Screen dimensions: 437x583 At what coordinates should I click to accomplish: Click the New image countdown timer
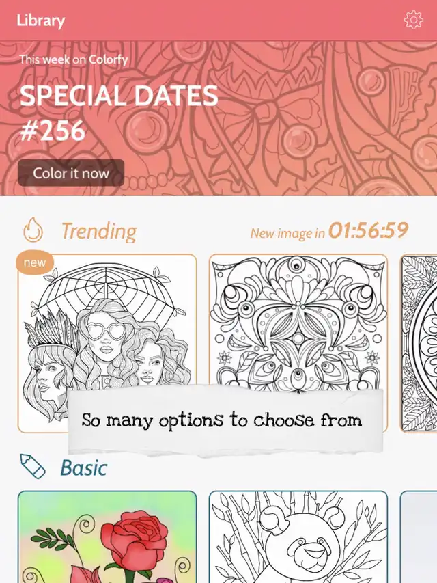[x=368, y=230]
